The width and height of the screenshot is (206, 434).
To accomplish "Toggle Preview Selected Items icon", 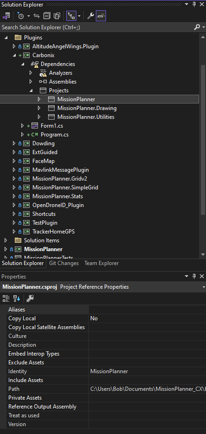I will click(x=101, y=16).
